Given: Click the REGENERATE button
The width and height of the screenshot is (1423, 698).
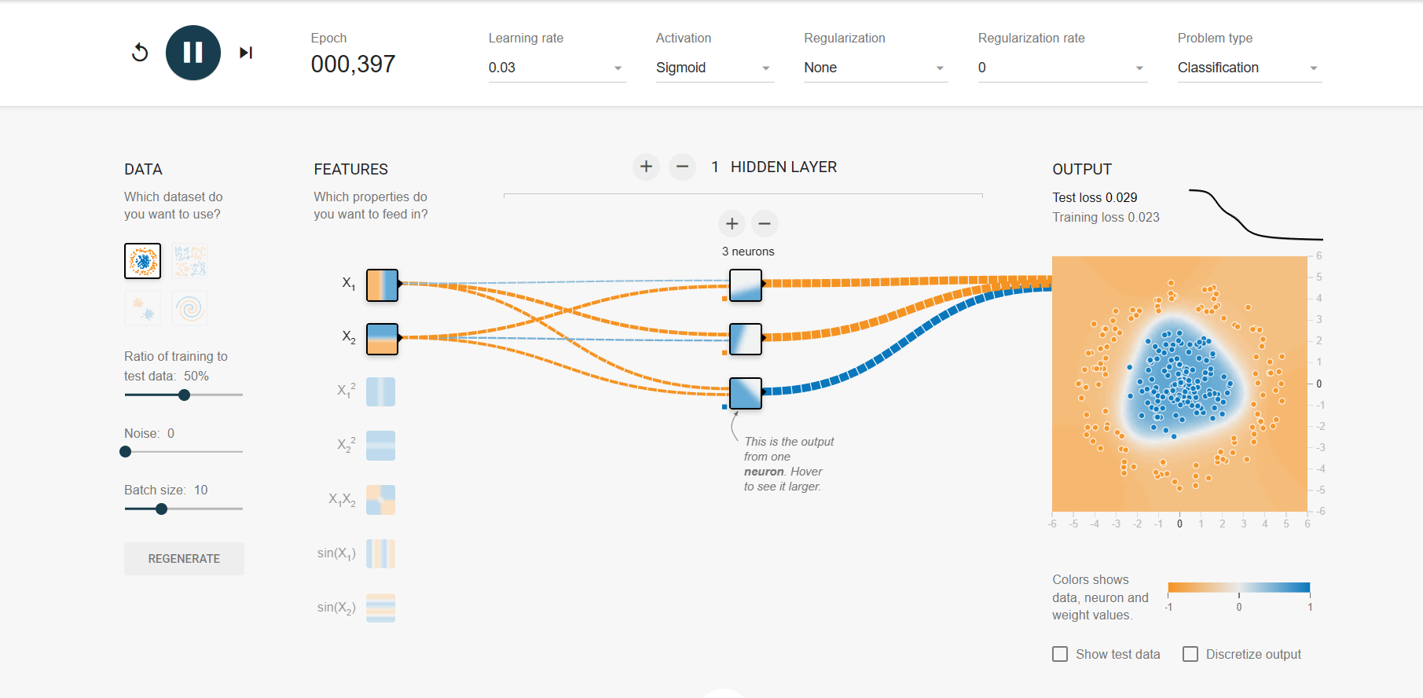Looking at the screenshot, I should pyautogui.click(x=184, y=558).
